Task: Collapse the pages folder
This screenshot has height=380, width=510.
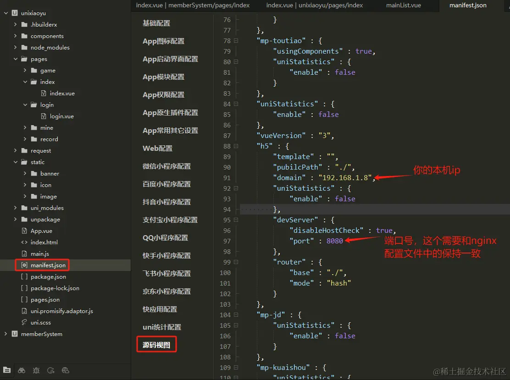Action: 15,59
